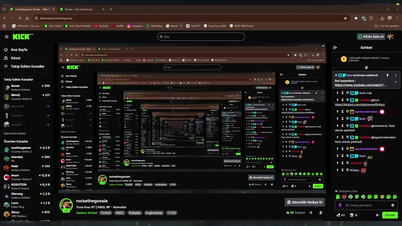This screenshot has width=402, height=226.
Task: Delete Kl3sty's message with trash icon
Action: (338, 170)
